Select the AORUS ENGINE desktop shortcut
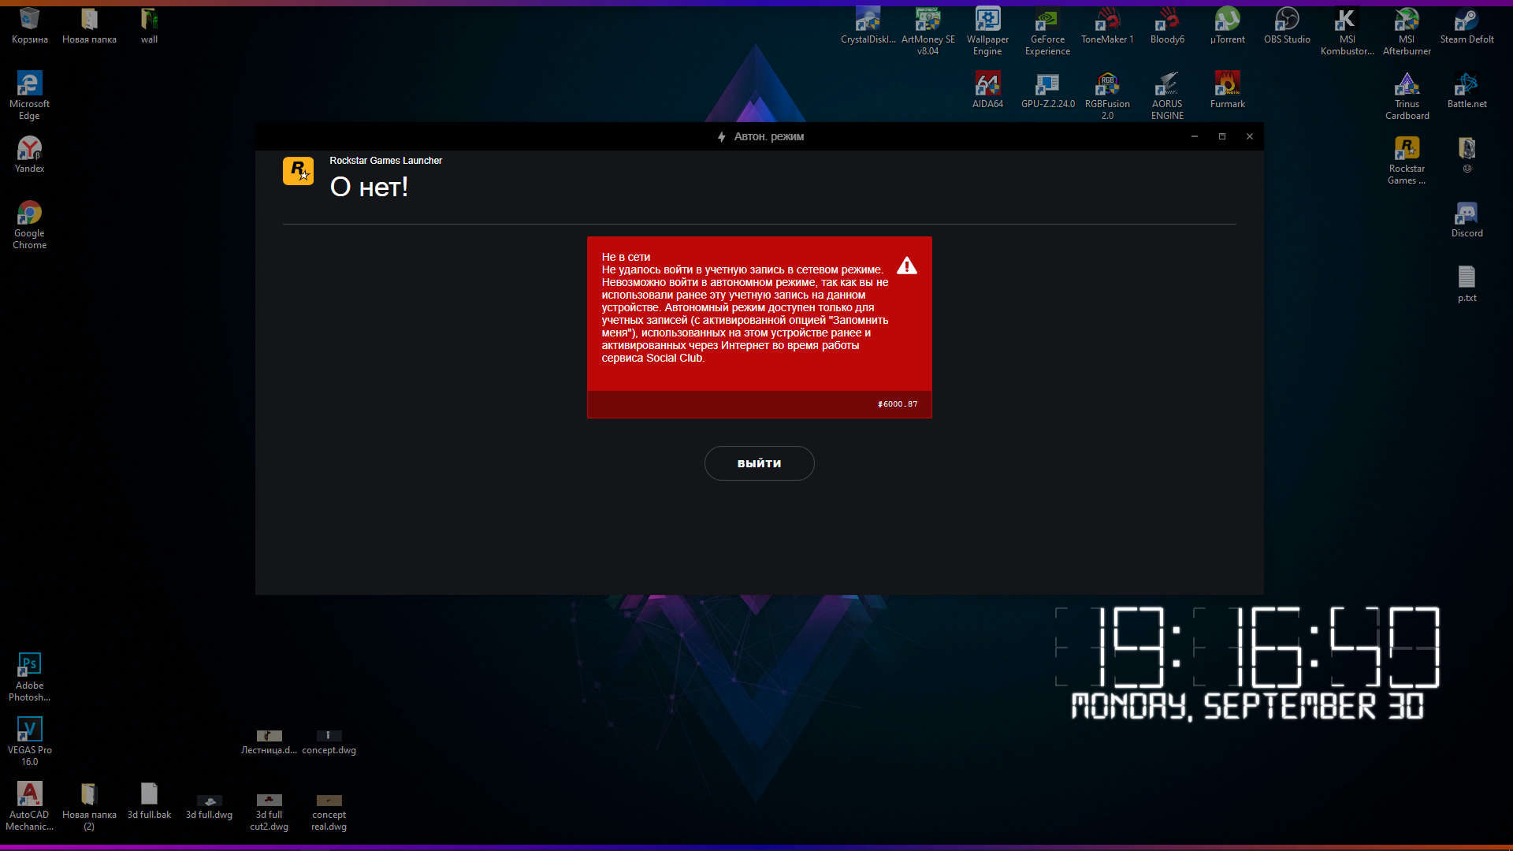1513x851 pixels. (x=1167, y=95)
